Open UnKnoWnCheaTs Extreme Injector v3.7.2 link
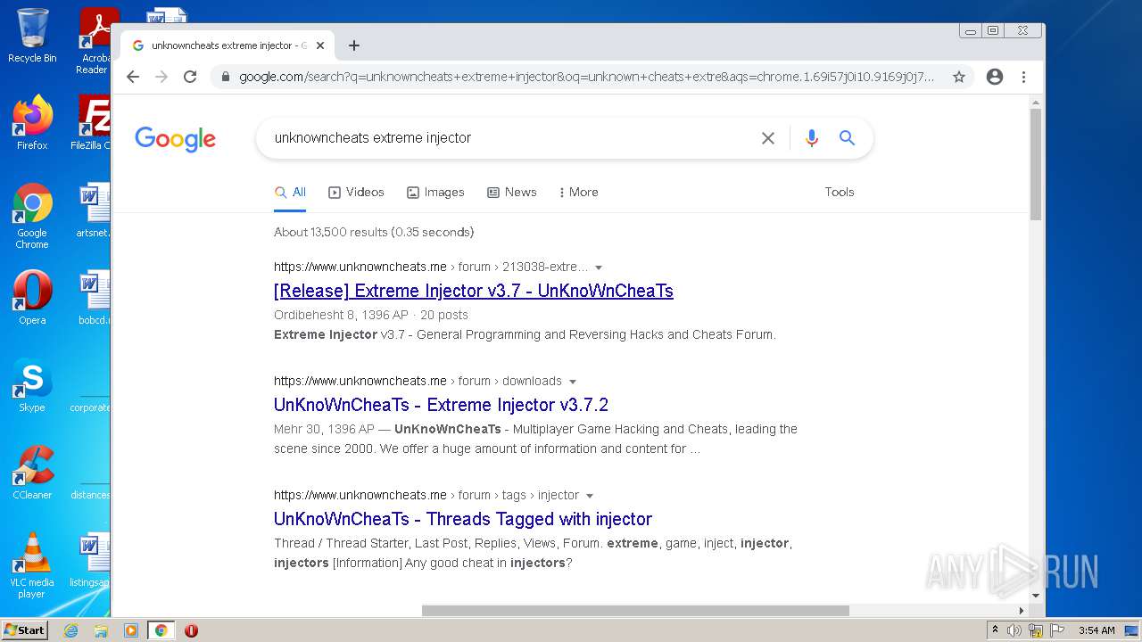 (441, 405)
